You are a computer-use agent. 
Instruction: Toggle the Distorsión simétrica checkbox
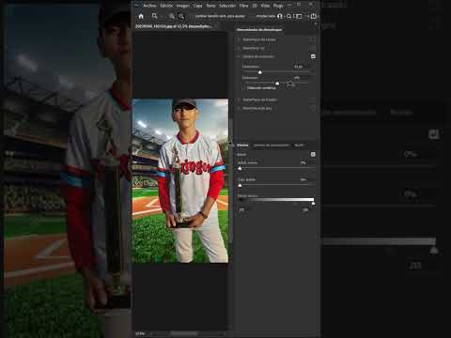coord(244,88)
